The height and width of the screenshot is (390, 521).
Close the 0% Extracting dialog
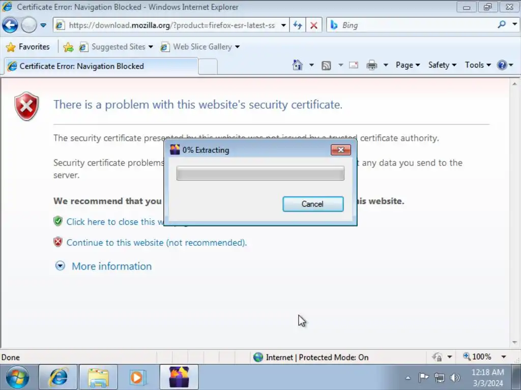tap(340, 150)
